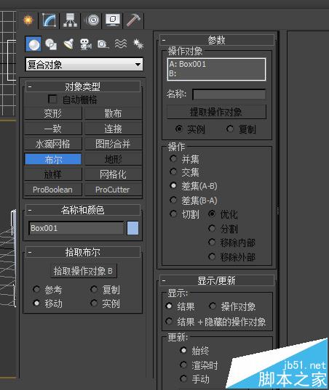Click the 地形 button
This screenshot has width=329, height=390.
[x=113, y=159]
